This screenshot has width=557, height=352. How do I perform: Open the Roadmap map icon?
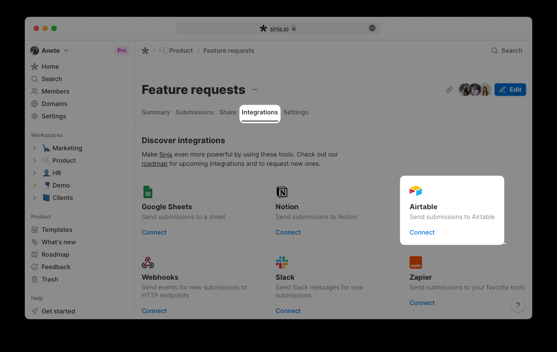point(35,254)
